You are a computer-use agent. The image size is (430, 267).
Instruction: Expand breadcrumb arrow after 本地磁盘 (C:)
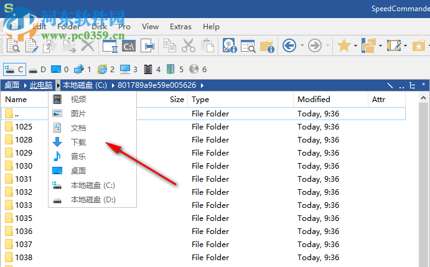click(113, 85)
